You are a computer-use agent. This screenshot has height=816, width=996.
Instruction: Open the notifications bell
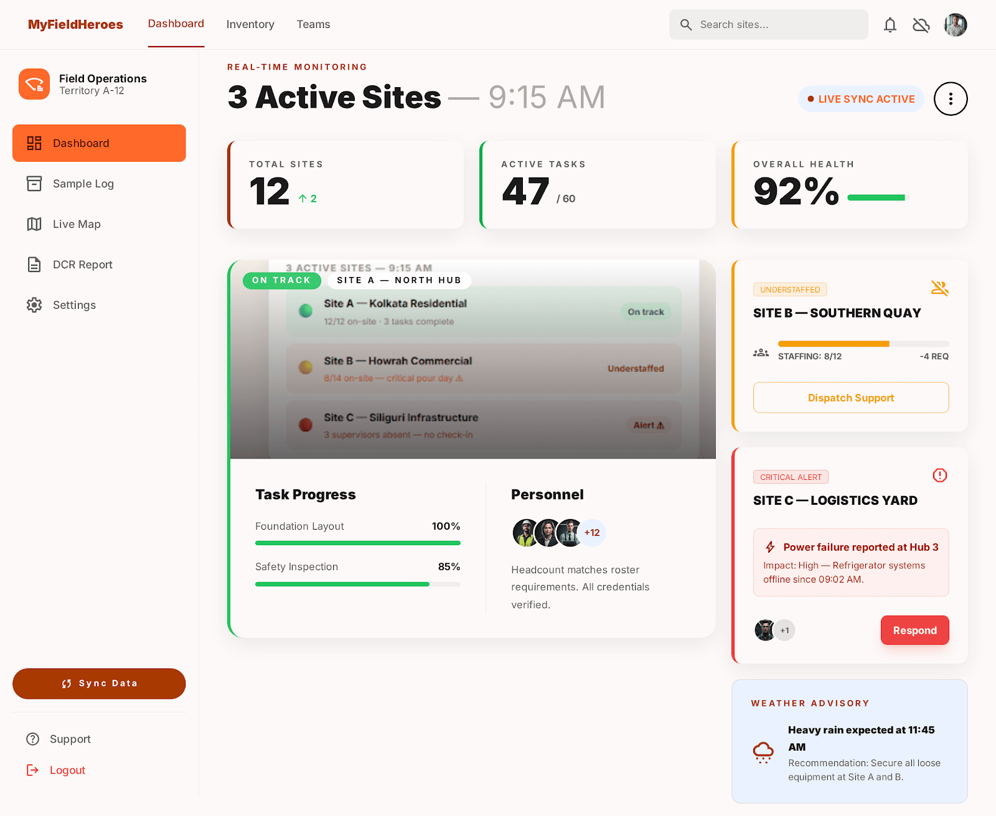coord(890,25)
